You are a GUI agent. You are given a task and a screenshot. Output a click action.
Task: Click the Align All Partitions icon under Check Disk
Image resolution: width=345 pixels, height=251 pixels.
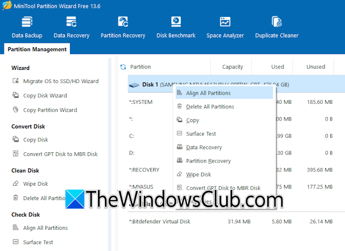pyautogui.click(x=16, y=227)
